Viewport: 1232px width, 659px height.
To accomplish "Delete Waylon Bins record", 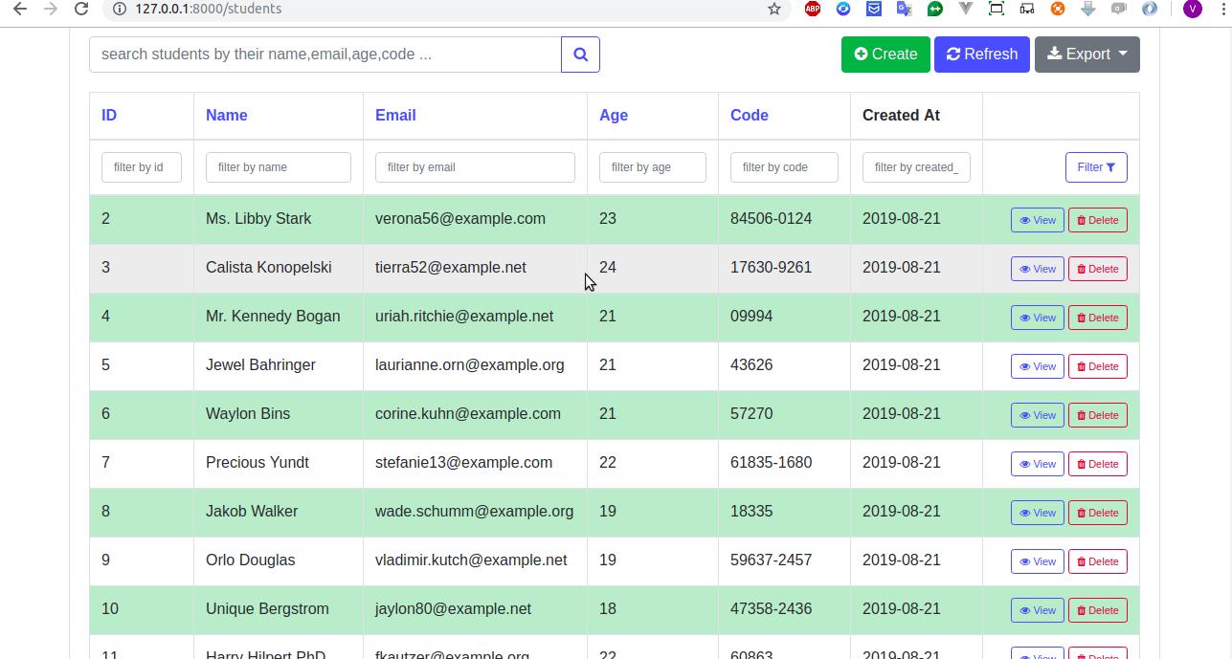I will point(1097,415).
